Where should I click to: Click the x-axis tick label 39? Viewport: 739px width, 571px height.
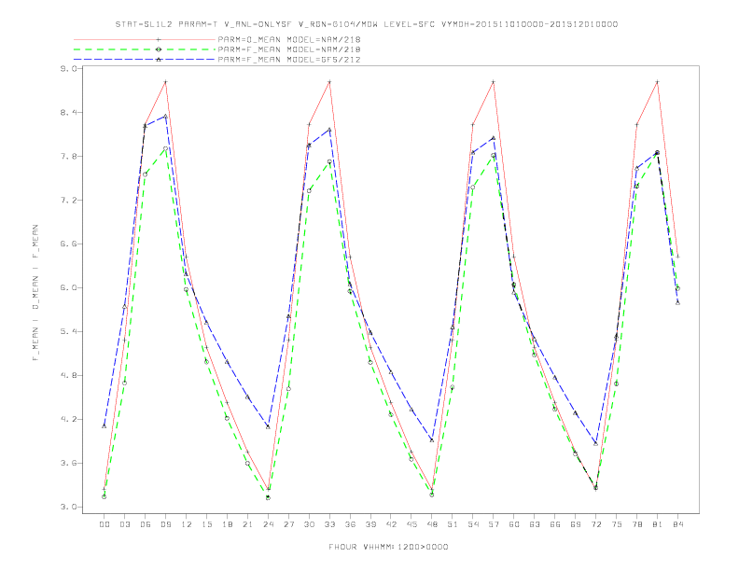(370, 524)
